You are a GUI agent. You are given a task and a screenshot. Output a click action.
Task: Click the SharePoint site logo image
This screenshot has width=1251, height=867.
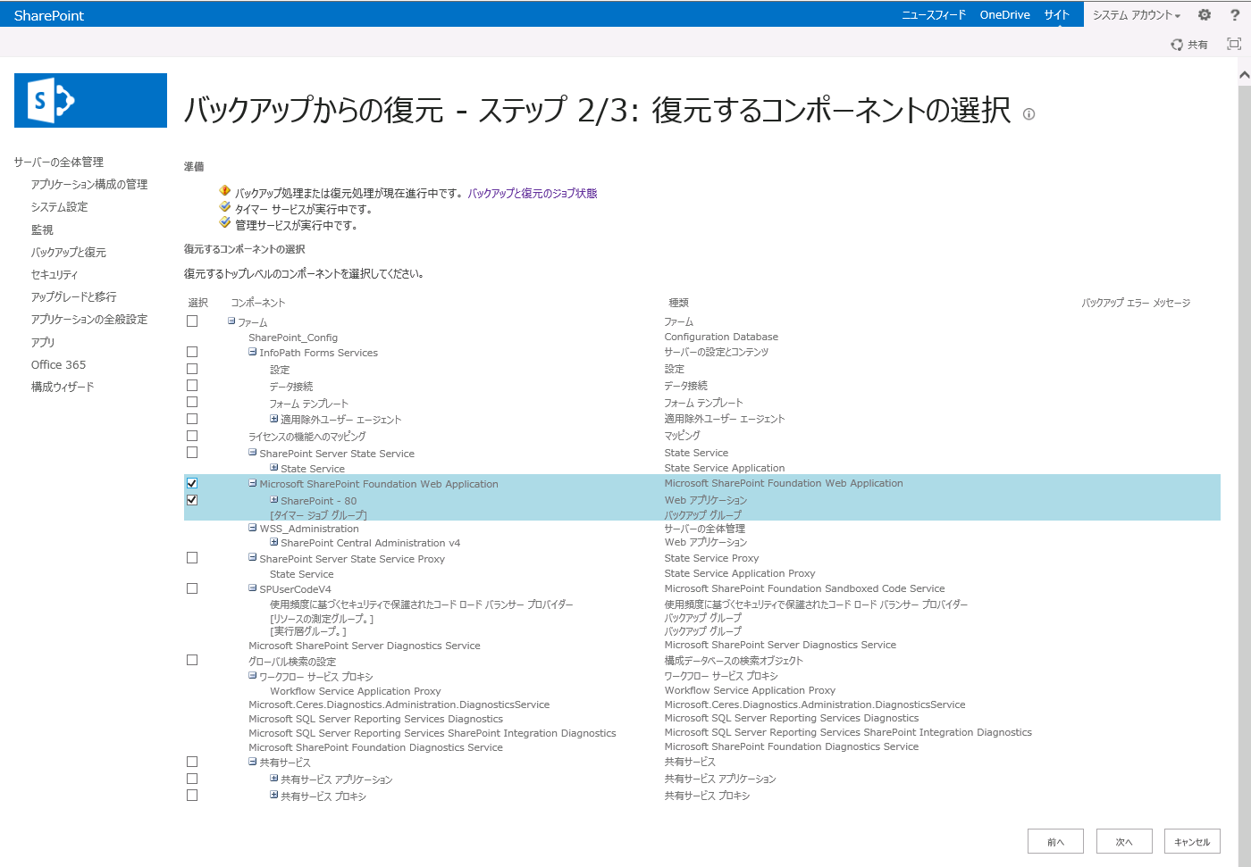90,100
